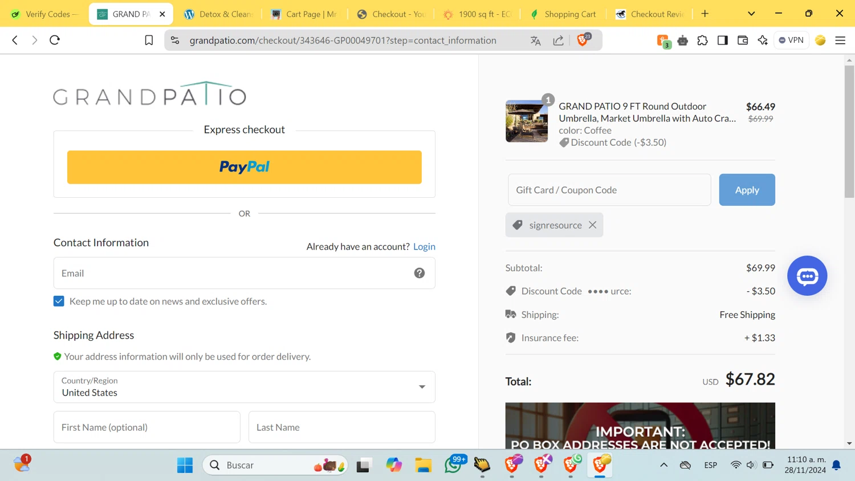Focus the Gift Card / Coupon Code field
The height and width of the screenshot is (481, 855).
(609, 190)
